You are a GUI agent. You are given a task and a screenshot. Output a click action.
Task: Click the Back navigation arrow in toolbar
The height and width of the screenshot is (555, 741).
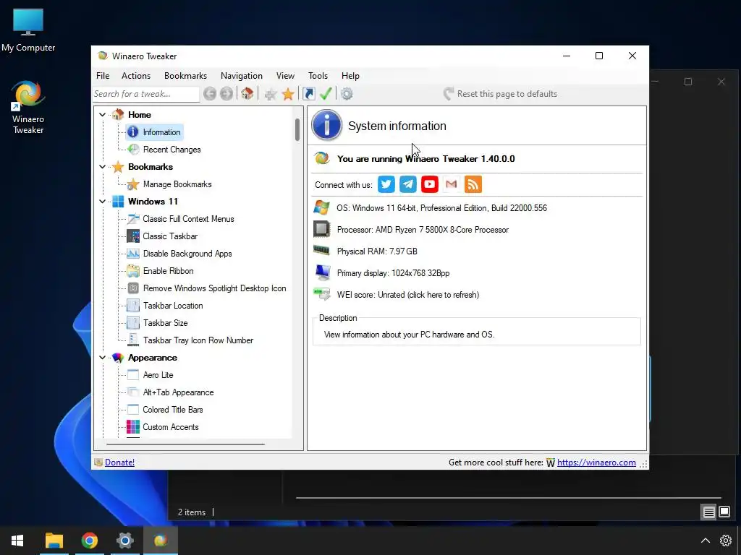click(x=210, y=94)
